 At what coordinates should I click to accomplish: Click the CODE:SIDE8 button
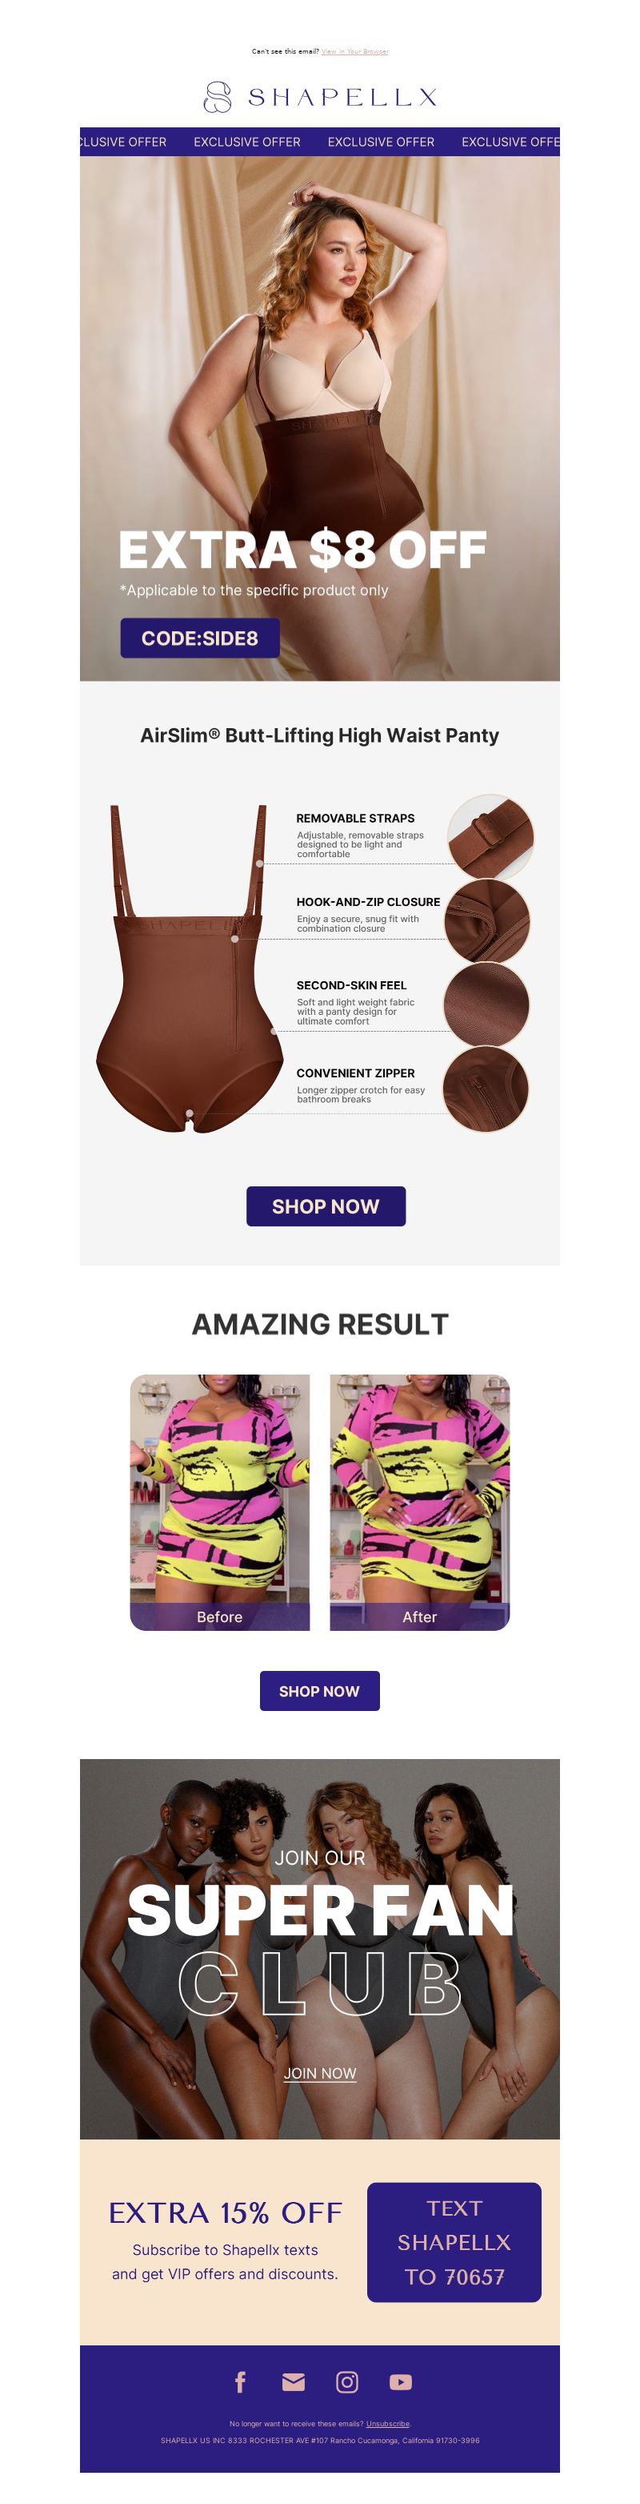(200, 638)
